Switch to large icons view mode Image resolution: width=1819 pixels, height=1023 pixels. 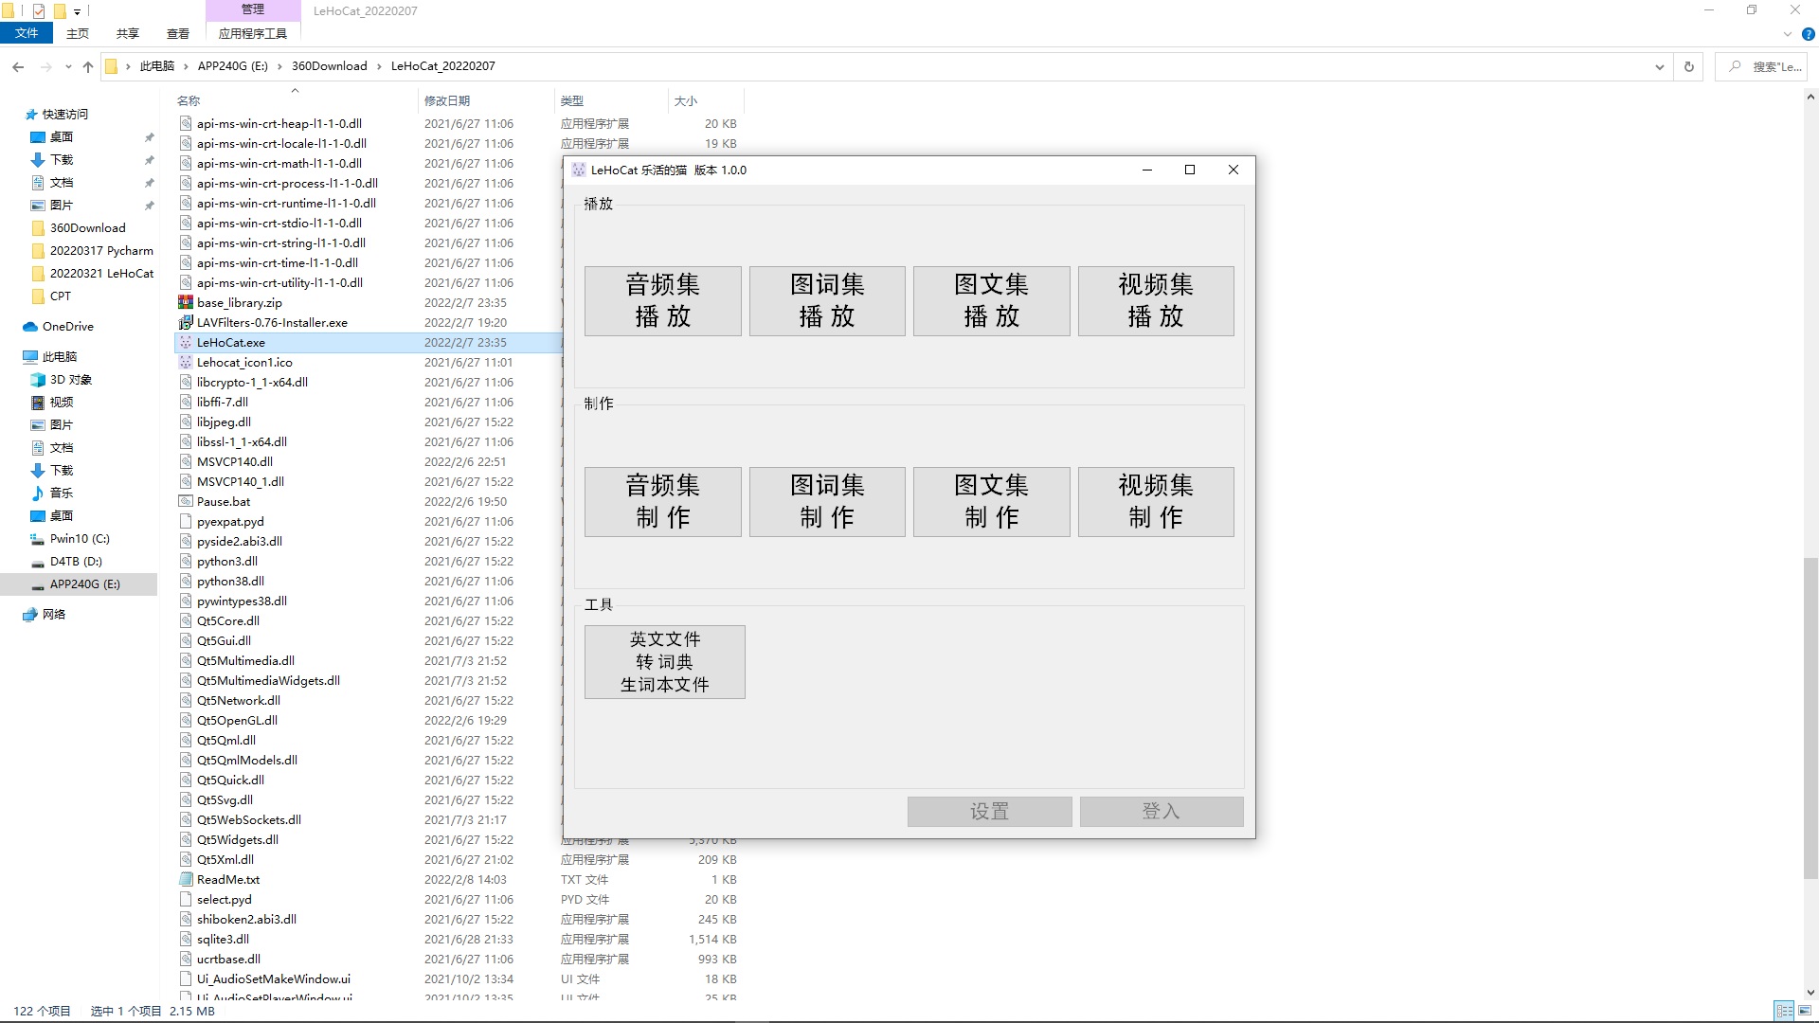click(x=1805, y=1011)
